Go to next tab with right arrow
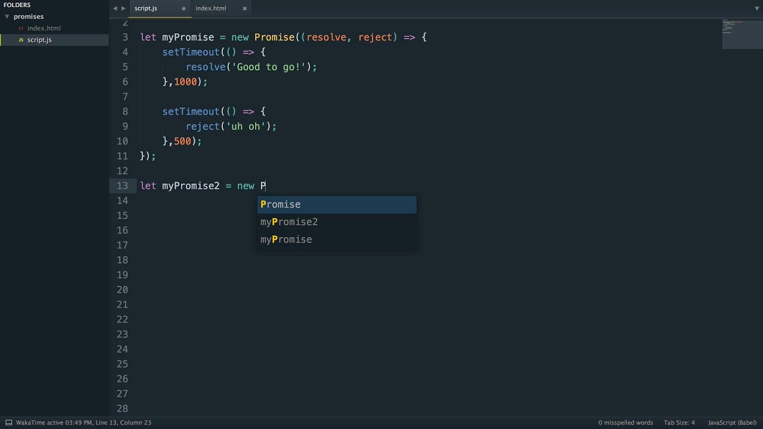This screenshot has width=763, height=429. 123,8
